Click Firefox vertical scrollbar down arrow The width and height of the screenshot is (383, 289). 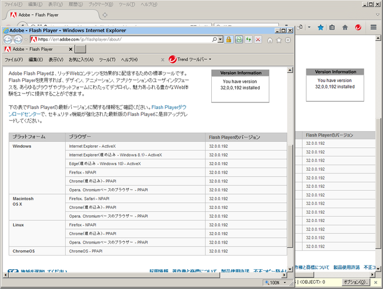click(378, 269)
